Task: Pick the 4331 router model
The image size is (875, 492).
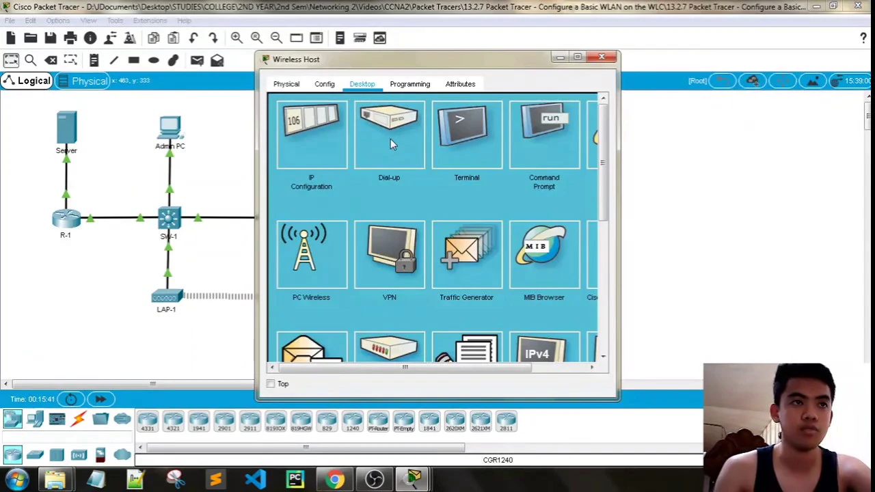Action: pyautogui.click(x=148, y=422)
